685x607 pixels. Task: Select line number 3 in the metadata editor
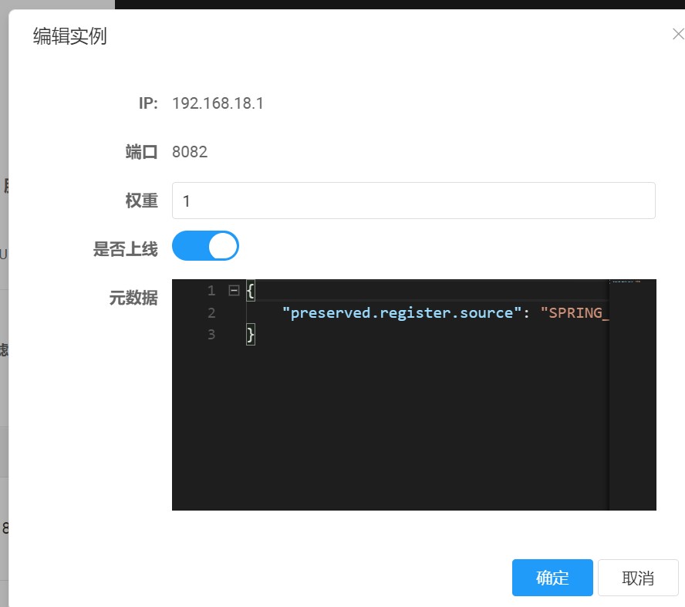click(211, 334)
